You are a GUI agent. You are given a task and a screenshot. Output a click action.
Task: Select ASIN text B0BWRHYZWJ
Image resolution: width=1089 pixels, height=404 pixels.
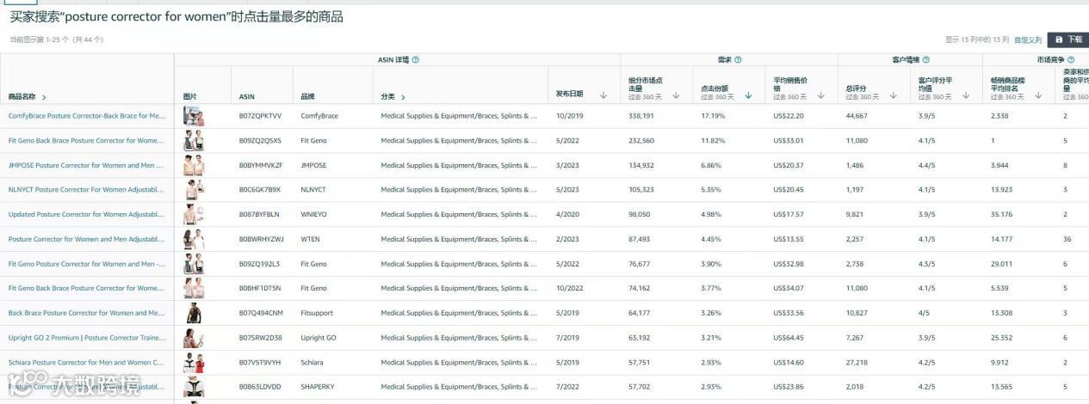[x=261, y=239]
